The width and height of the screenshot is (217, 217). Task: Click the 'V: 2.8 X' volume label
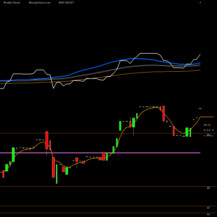(208, 130)
